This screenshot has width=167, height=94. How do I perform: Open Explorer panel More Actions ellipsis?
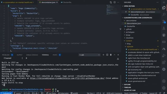158,2
